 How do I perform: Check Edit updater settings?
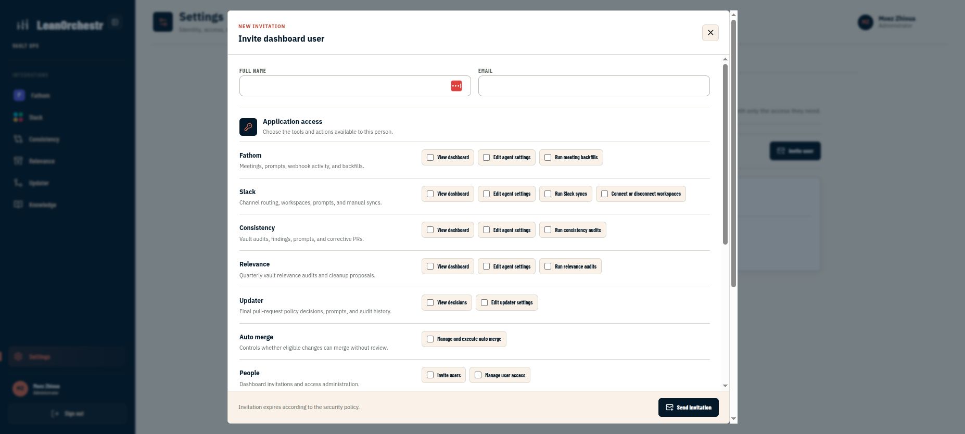(x=484, y=302)
